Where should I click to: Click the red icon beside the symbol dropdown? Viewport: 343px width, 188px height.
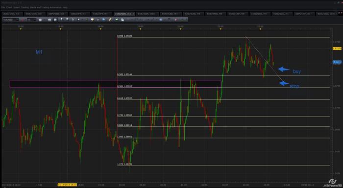(23, 20)
